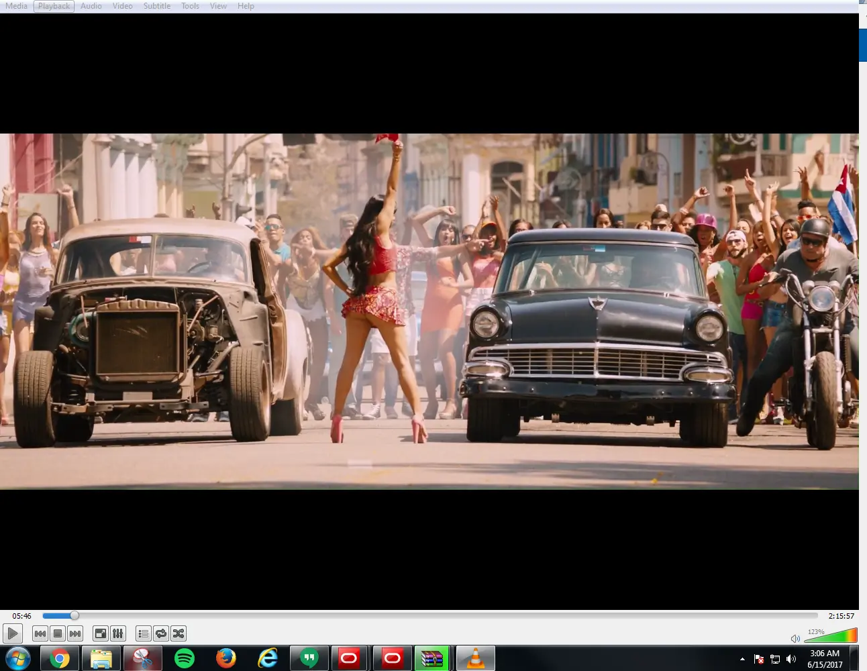Open the Audio menu

click(91, 6)
